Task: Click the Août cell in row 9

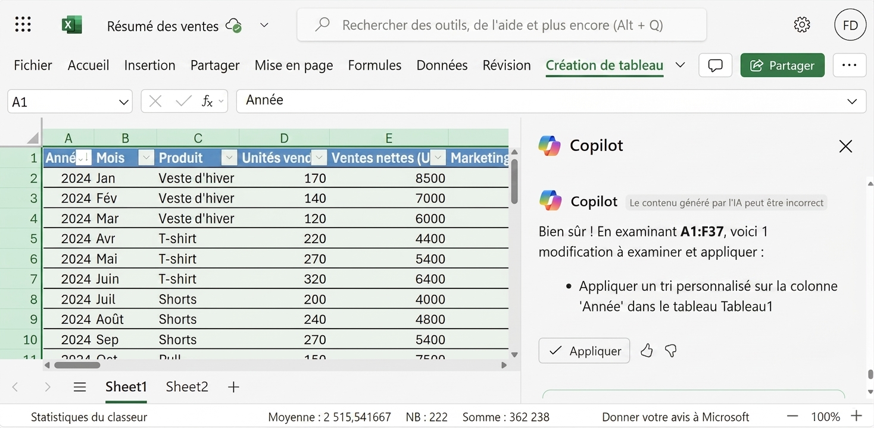Action: coord(125,319)
